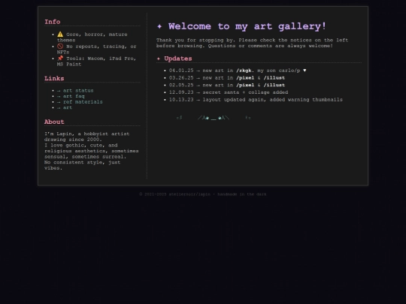Click the warning triangle emoji beside Gore
Viewport: 406px width, 304px height.
60,34
